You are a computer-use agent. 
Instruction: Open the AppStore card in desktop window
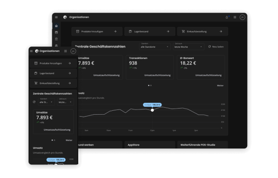pyautogui.click(x=150, y=145)
